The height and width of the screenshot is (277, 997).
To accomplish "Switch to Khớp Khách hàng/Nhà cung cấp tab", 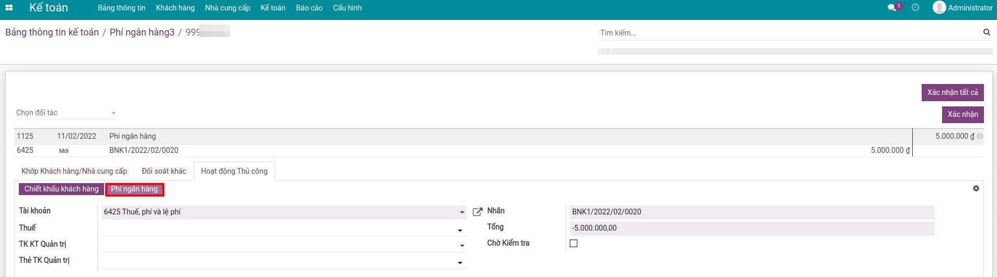I will click(x=74, y=171).
